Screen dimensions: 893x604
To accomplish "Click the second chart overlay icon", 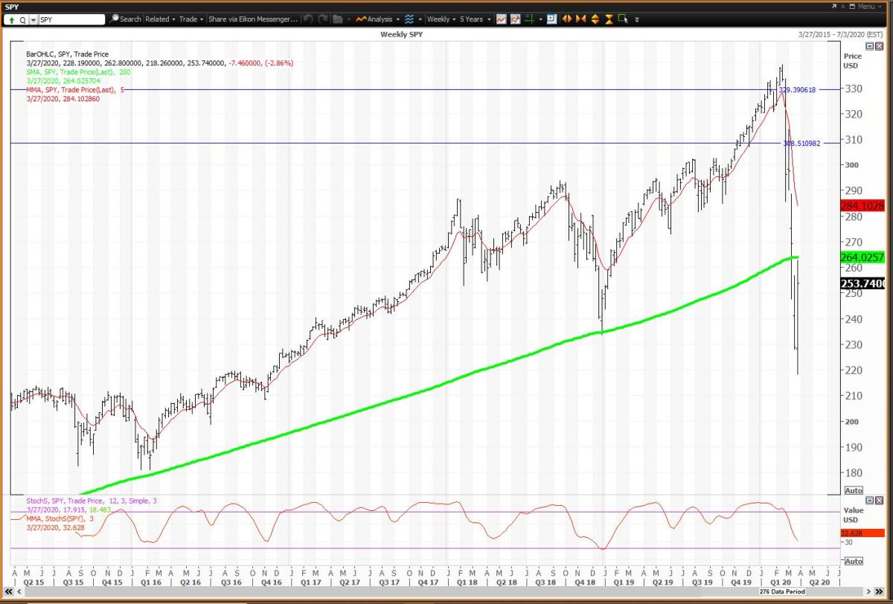I will (x=516, y=19).
